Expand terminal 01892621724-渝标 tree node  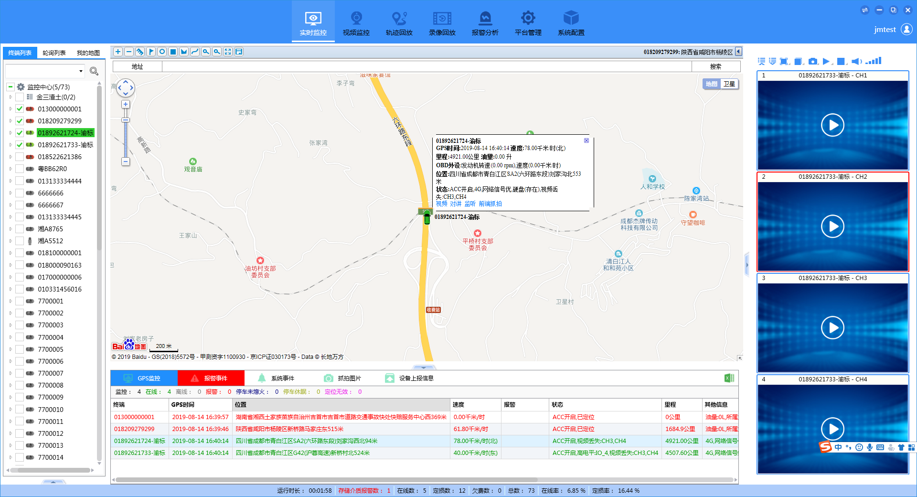11,133
